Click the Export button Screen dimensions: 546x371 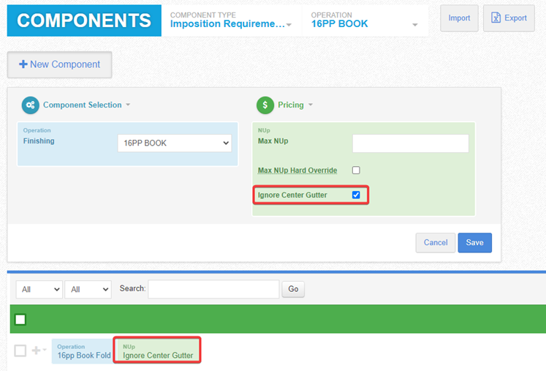pos(509,18)
